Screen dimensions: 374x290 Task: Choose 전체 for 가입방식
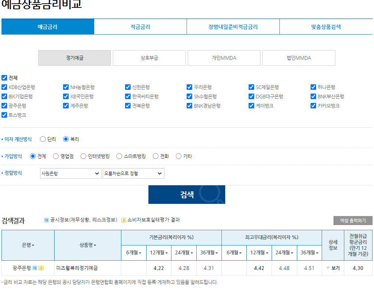pyautogui.click(x=33, y=156)
